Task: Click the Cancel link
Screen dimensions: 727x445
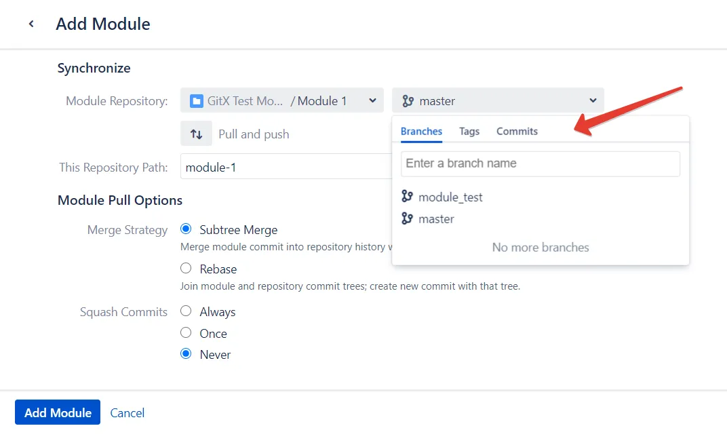Action: click(x=127, y=412)
